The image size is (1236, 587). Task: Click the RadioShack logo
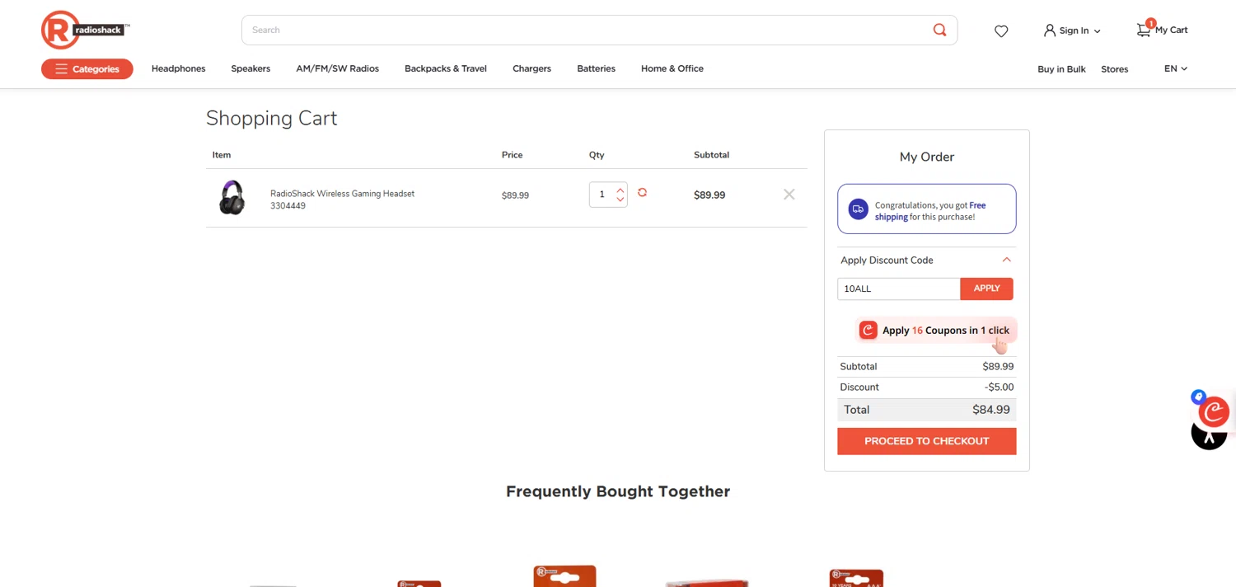click(x=85, y=30)
